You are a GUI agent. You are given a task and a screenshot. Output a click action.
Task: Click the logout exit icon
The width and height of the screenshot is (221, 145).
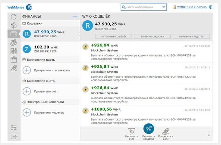(14, 136)
